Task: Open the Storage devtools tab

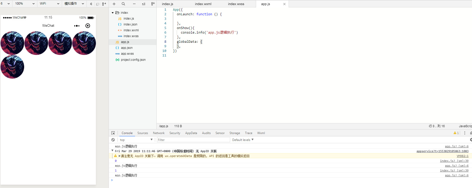Action: [x=235, y=133]
